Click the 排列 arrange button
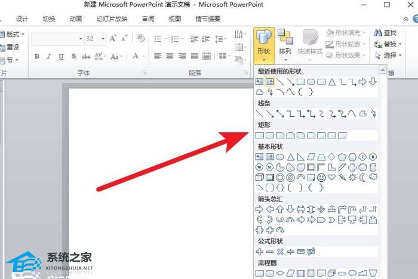The height and width of the screenshot is (279, 418). (x=285, y=45)
